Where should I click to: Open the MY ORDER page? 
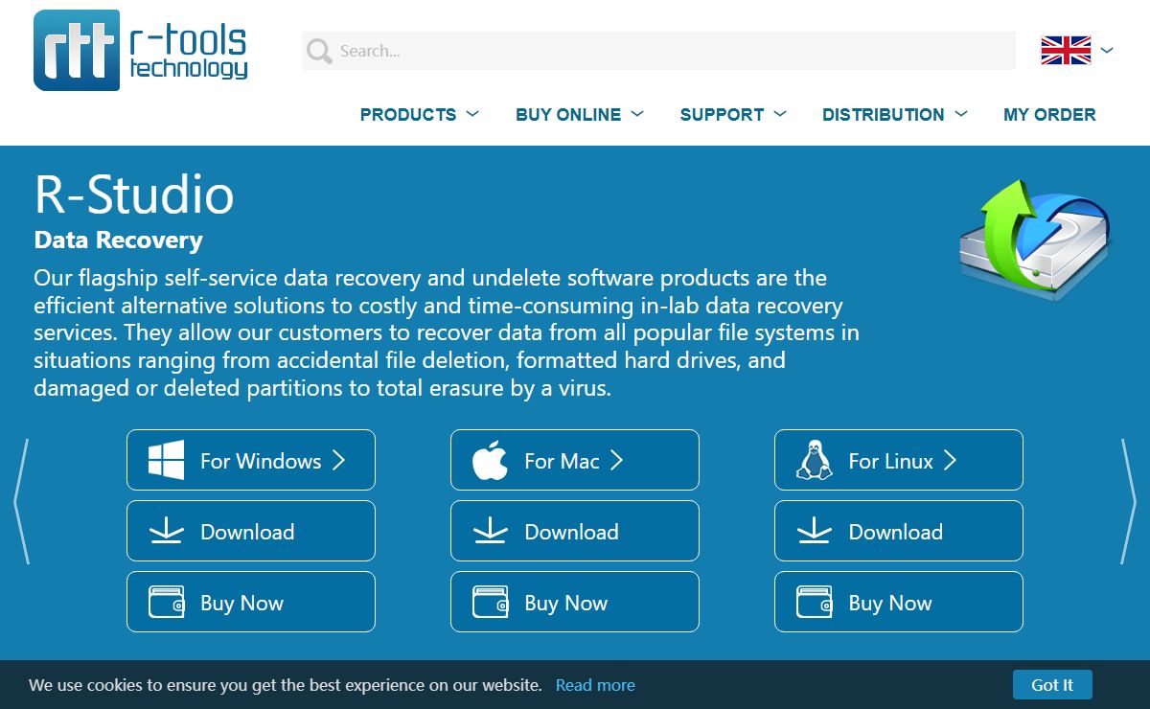click(1049, 114)
